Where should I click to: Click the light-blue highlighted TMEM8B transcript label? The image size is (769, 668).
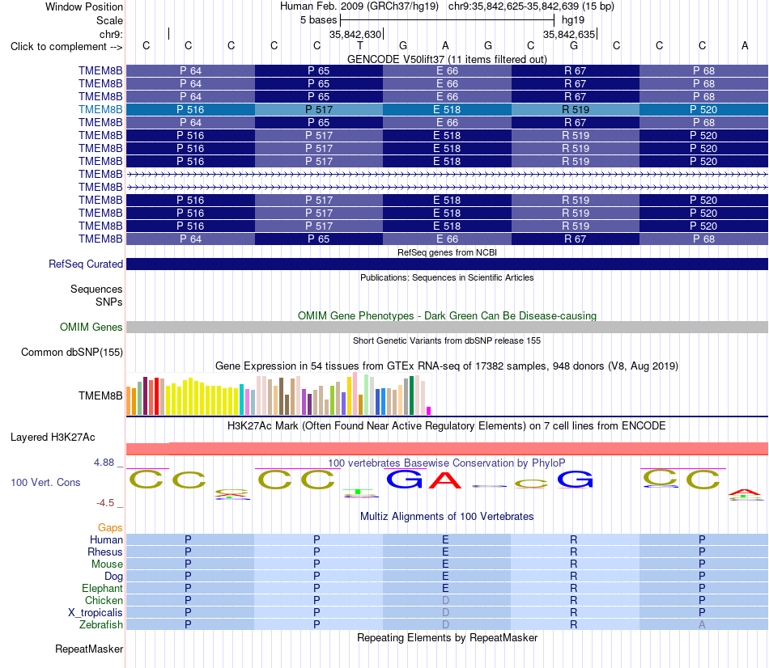point(100,109)
